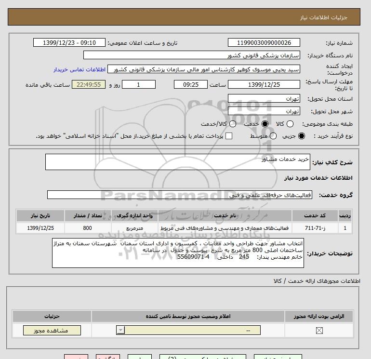The image size is (371, 359).
Task: Click the deadline hour field 09:25
Action: tap(191, 84)
